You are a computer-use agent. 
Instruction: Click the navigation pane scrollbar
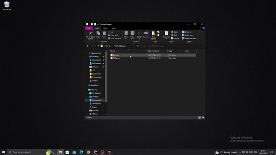click(106, 77)
